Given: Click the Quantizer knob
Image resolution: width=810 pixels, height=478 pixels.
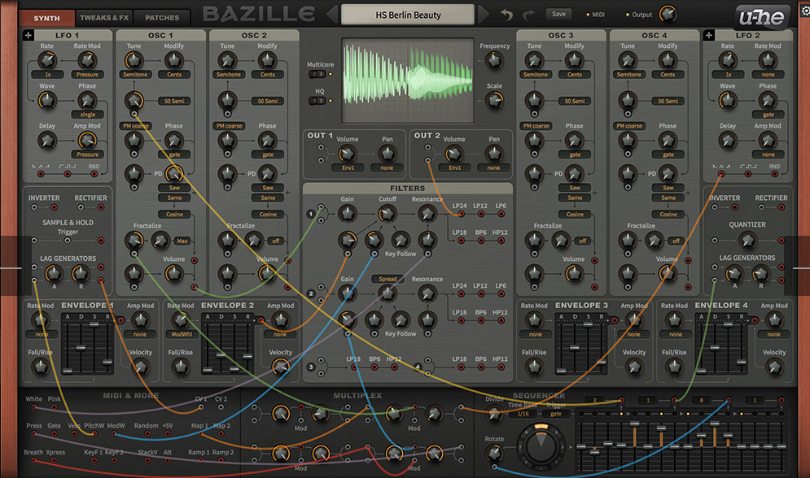Looking at the screenshot, I should coord(747,241).
